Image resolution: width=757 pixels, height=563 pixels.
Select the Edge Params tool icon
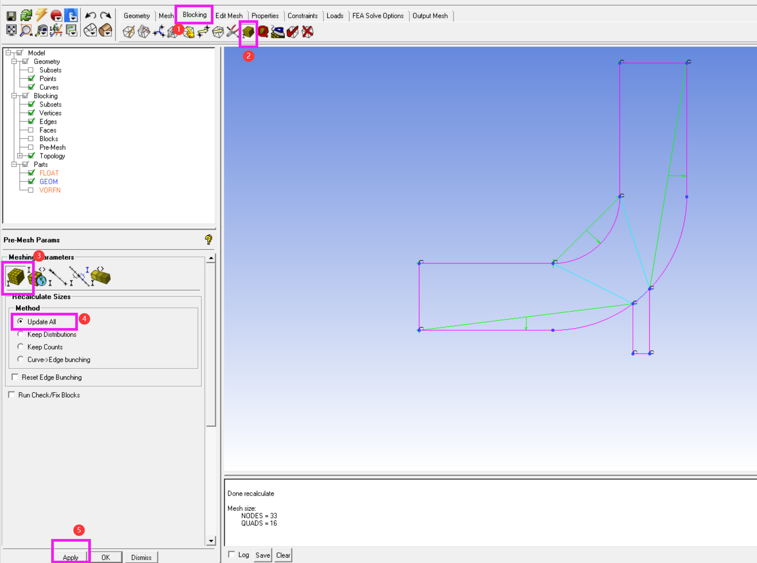click(58, 276)
